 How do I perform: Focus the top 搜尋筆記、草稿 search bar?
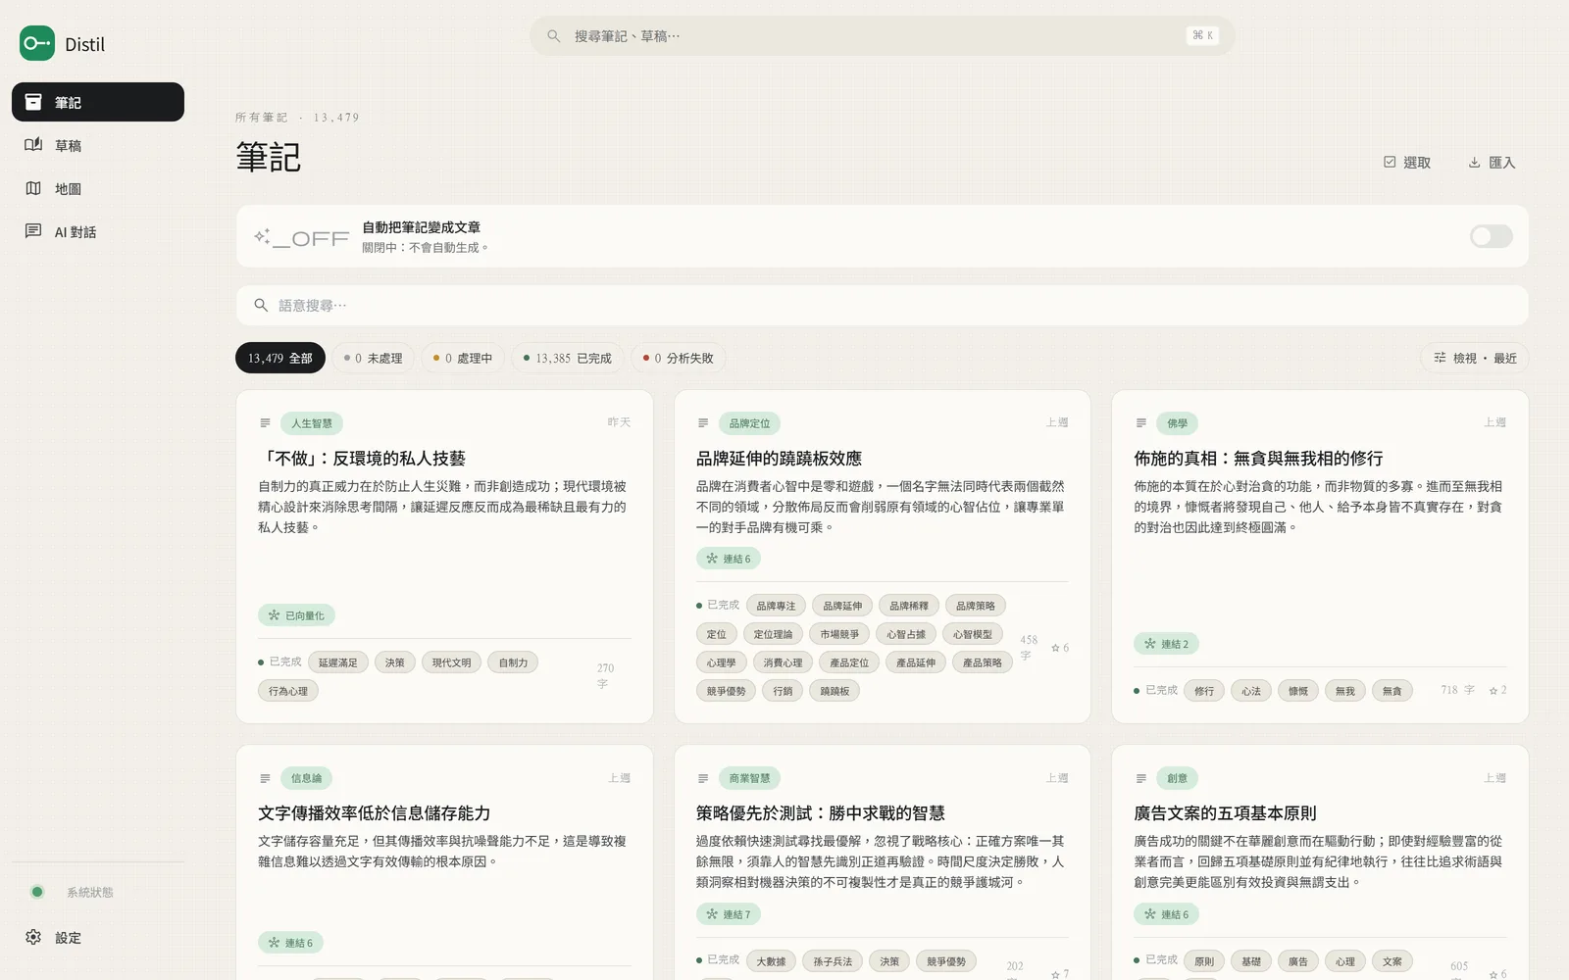point(882,35)
